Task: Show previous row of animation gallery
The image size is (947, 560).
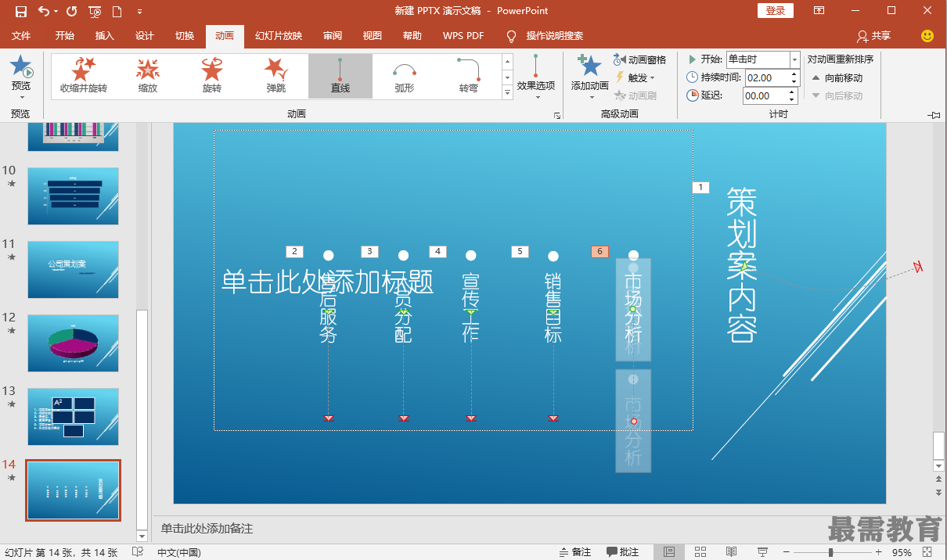Action: click(x=507, y=61)
